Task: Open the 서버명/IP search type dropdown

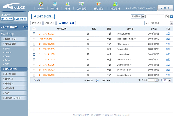Action: point(137,17)
